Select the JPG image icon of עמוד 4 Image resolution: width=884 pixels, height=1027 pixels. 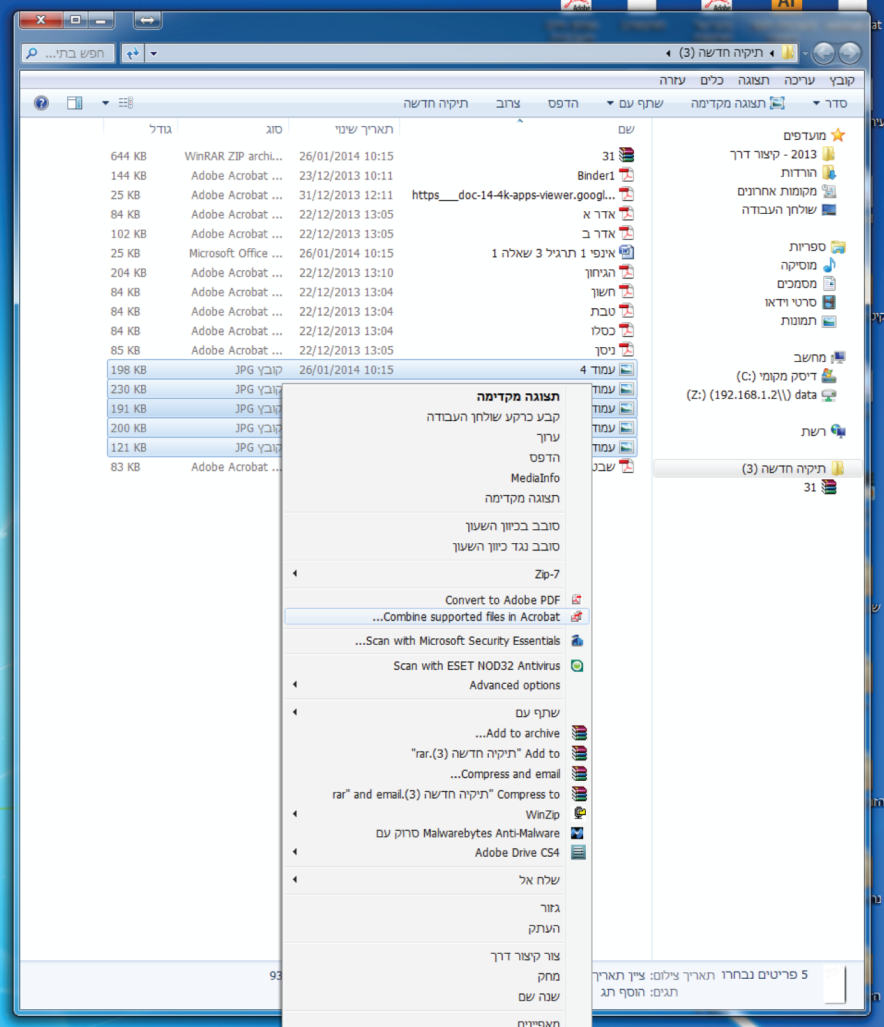click(626, 370)
